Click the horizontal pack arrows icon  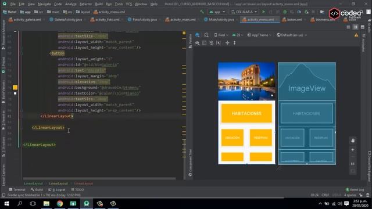click(x=227, y=43)
